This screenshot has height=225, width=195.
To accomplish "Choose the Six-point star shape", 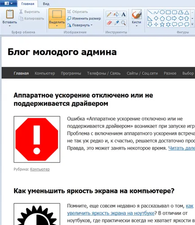I will (168, 24).
